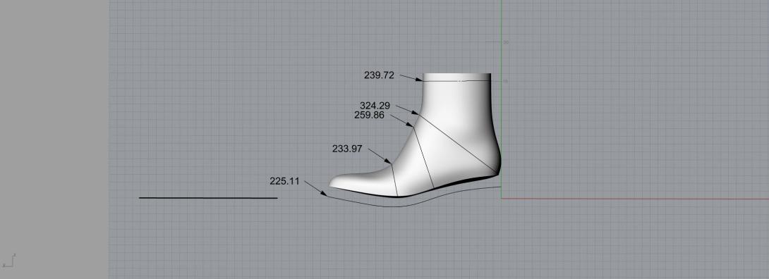The width and height of the screenshot is (769, 279).
Task: Click the grid label 20 near green axis
Action: tap(506, 42)
